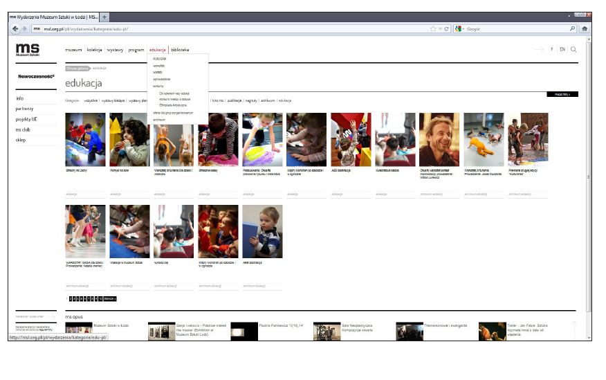Choose konkursy in the edukacja dropdown
606x380 pixels.
(x=158, y=87)
